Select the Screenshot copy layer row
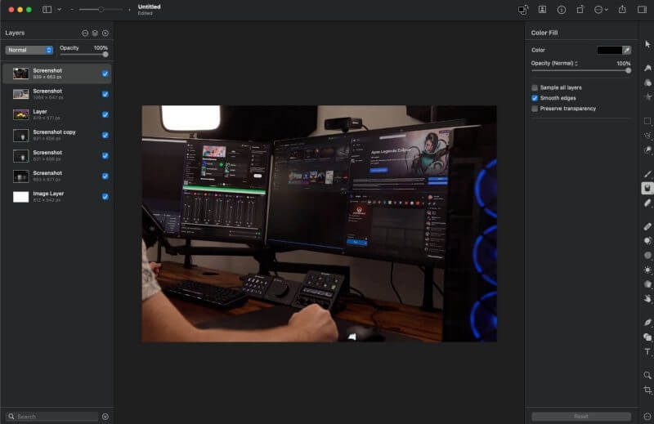This screenshot has width=654, height=424. point(57,135)
